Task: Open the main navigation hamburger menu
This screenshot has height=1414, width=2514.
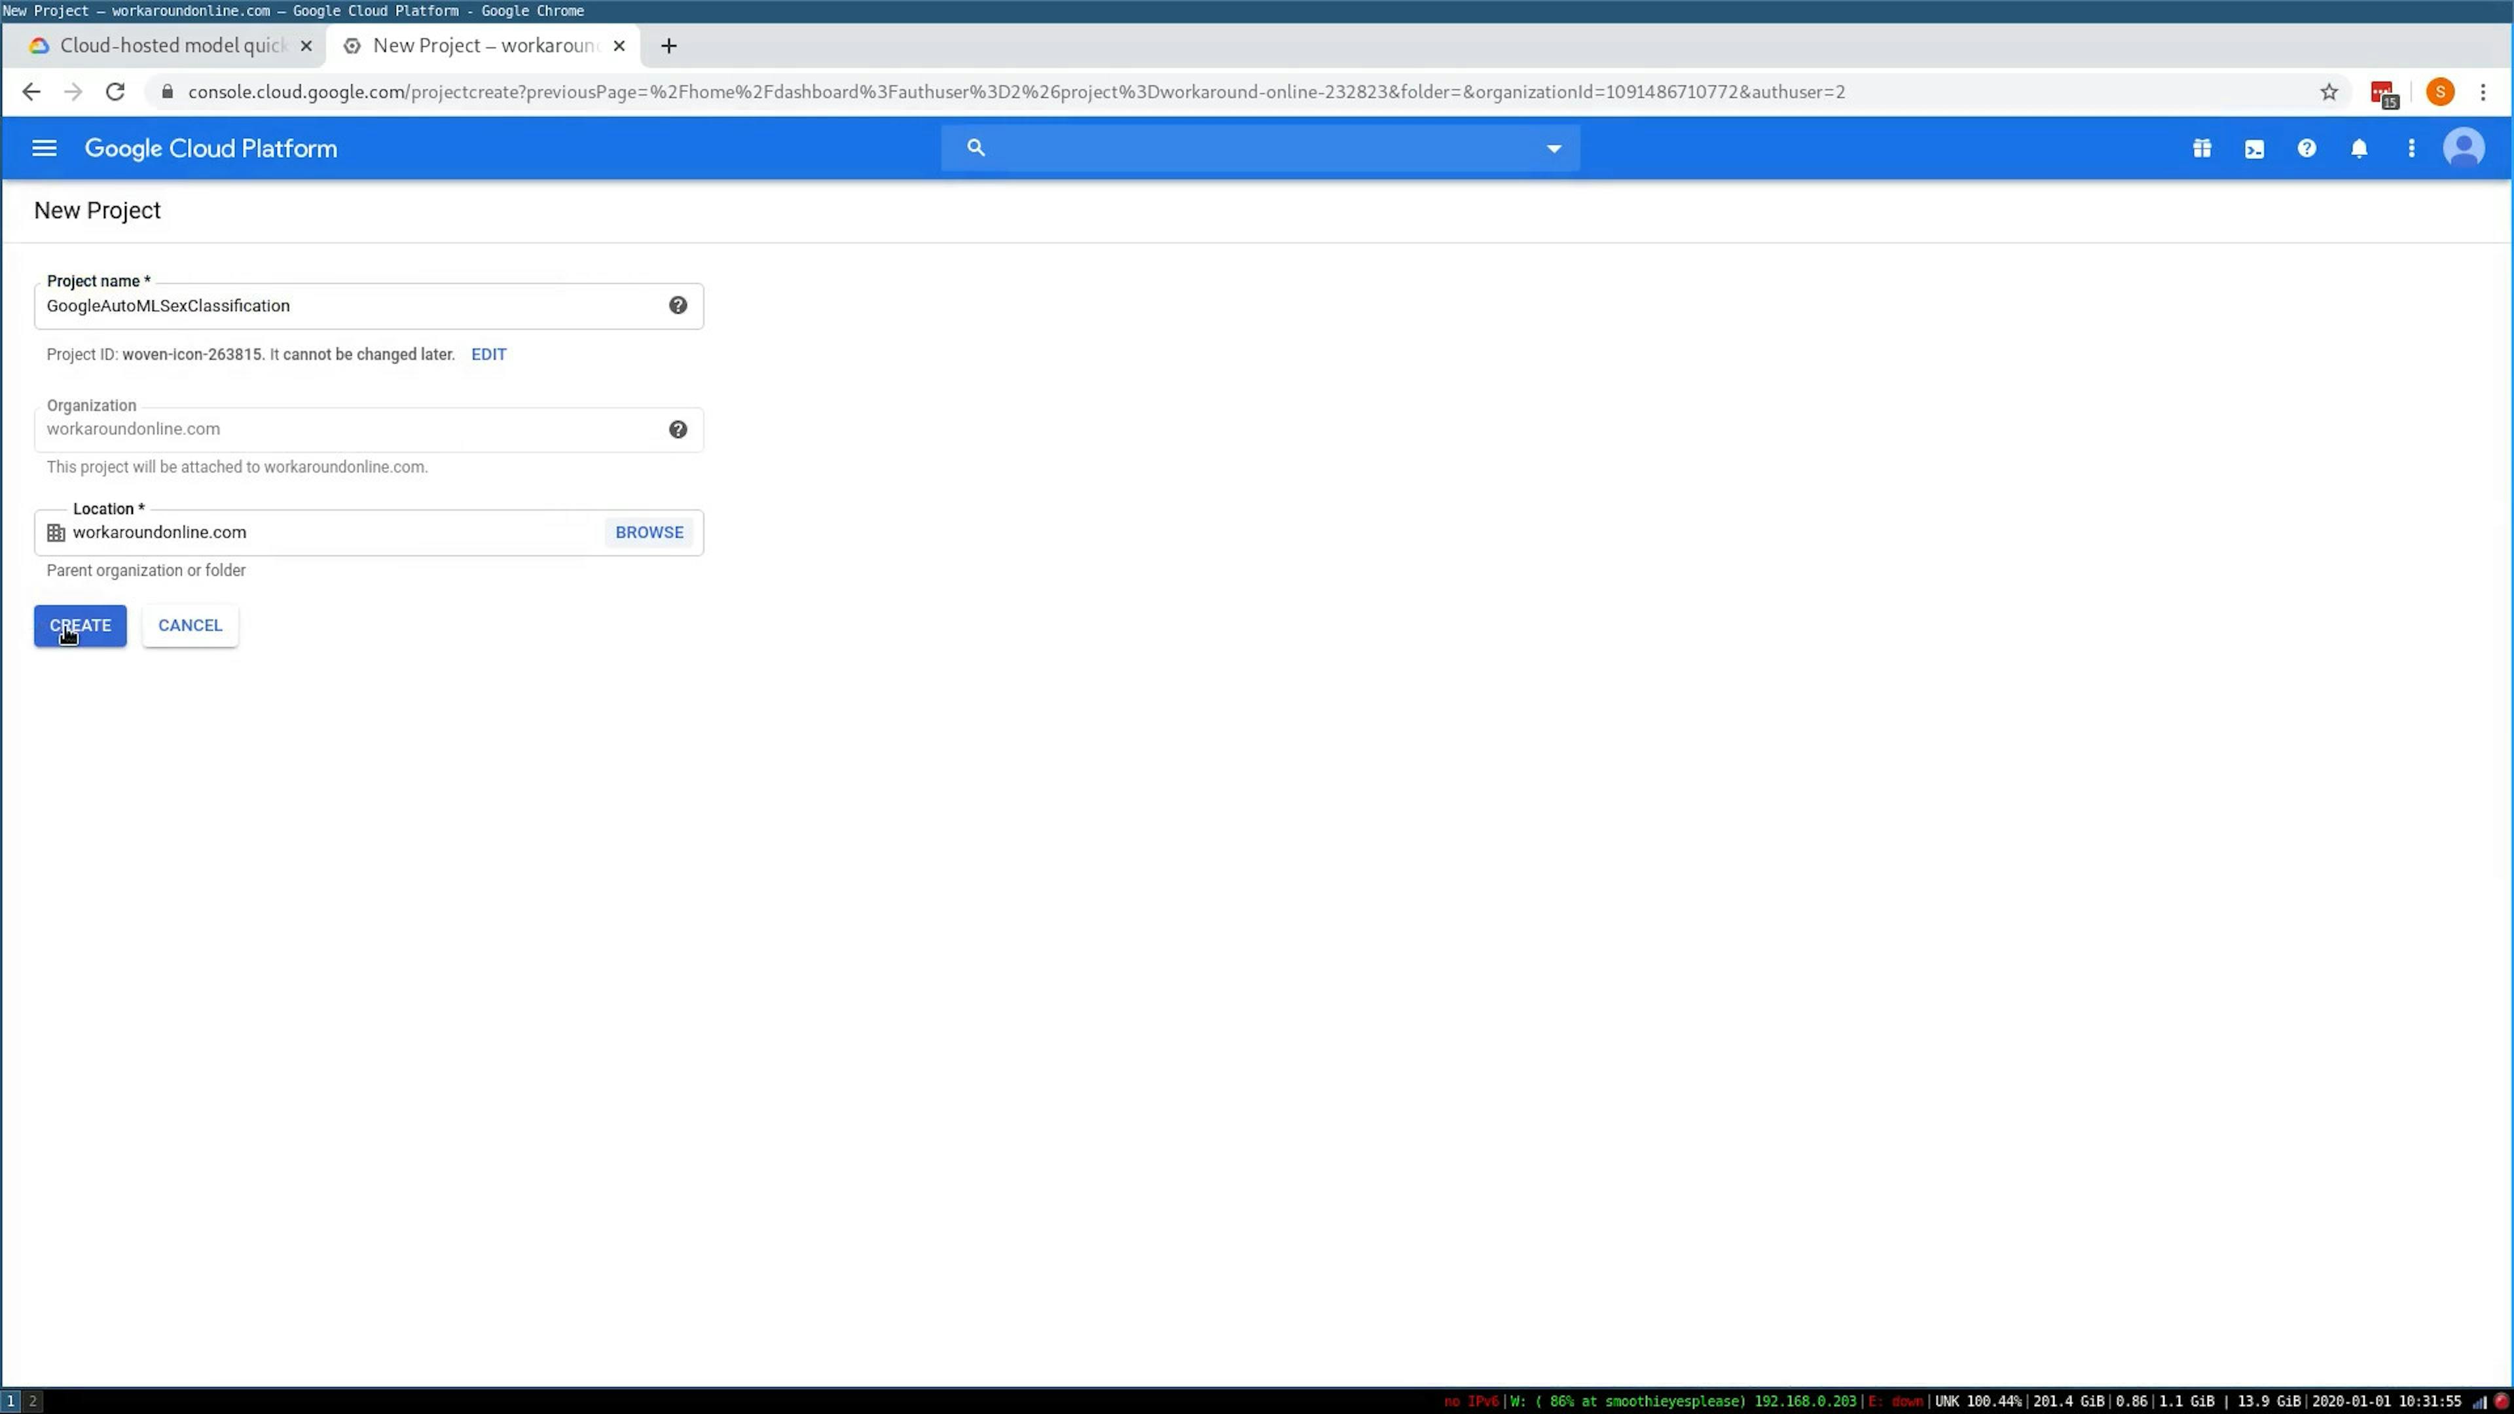Action: click(x=44, y=149)
